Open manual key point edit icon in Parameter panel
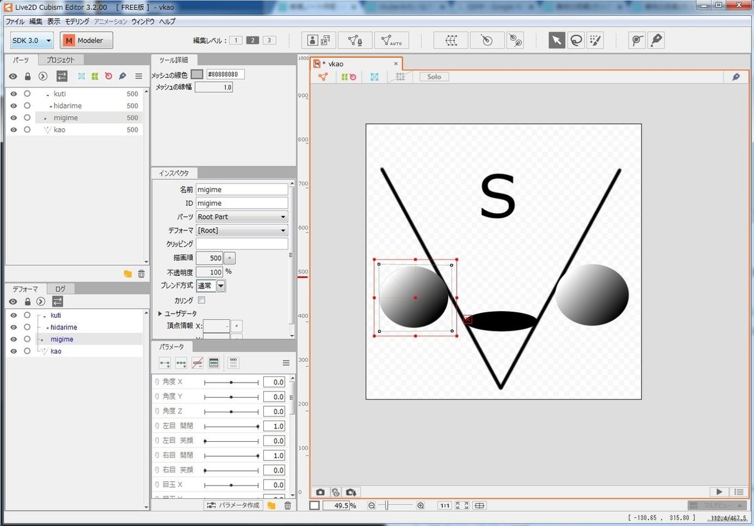Viewport: 754px width, 526px height. (213, 363)
